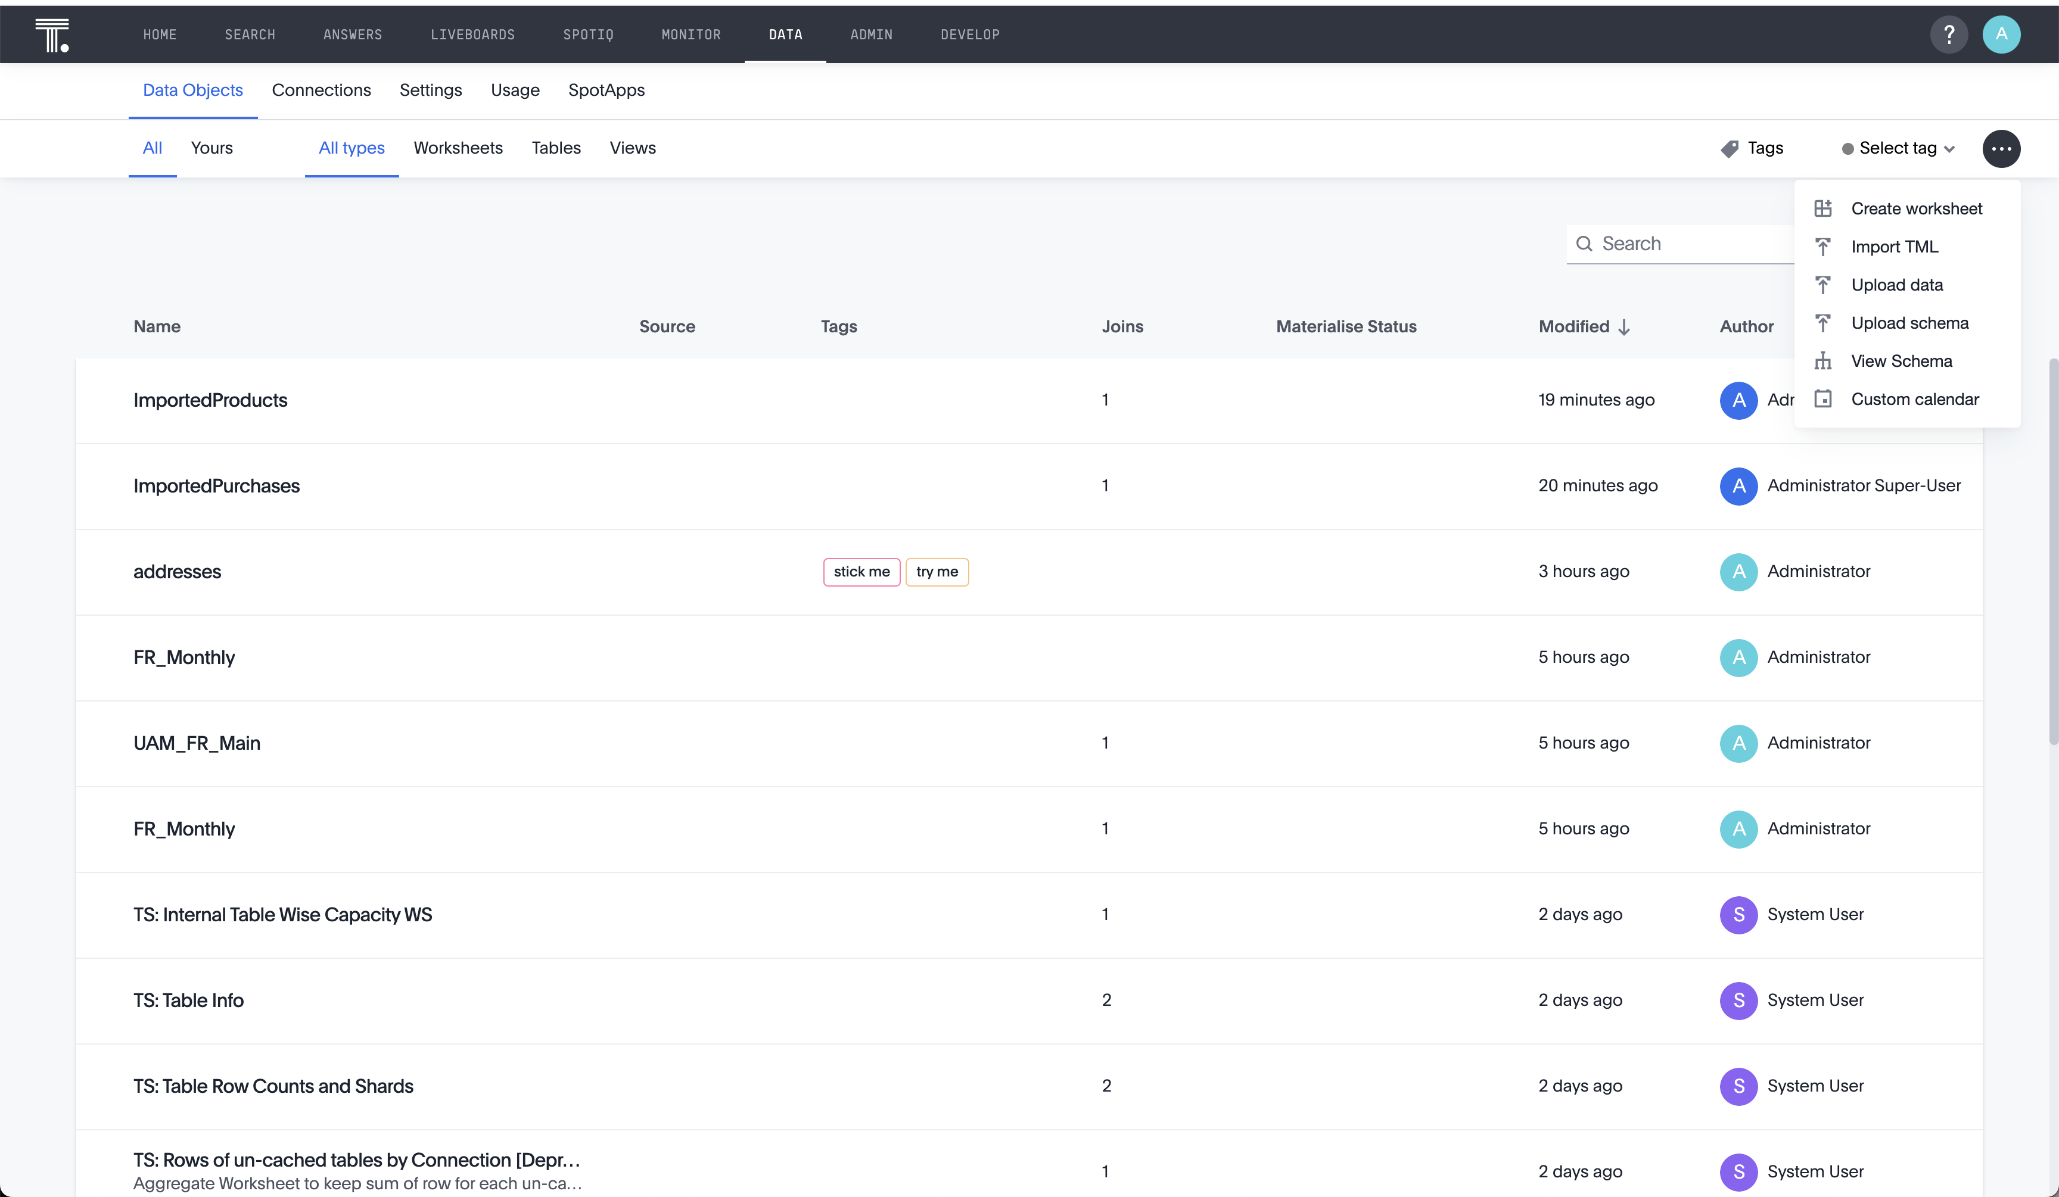
Task: Sort by the Joins column header
Action: click(x=1122, y=326)
